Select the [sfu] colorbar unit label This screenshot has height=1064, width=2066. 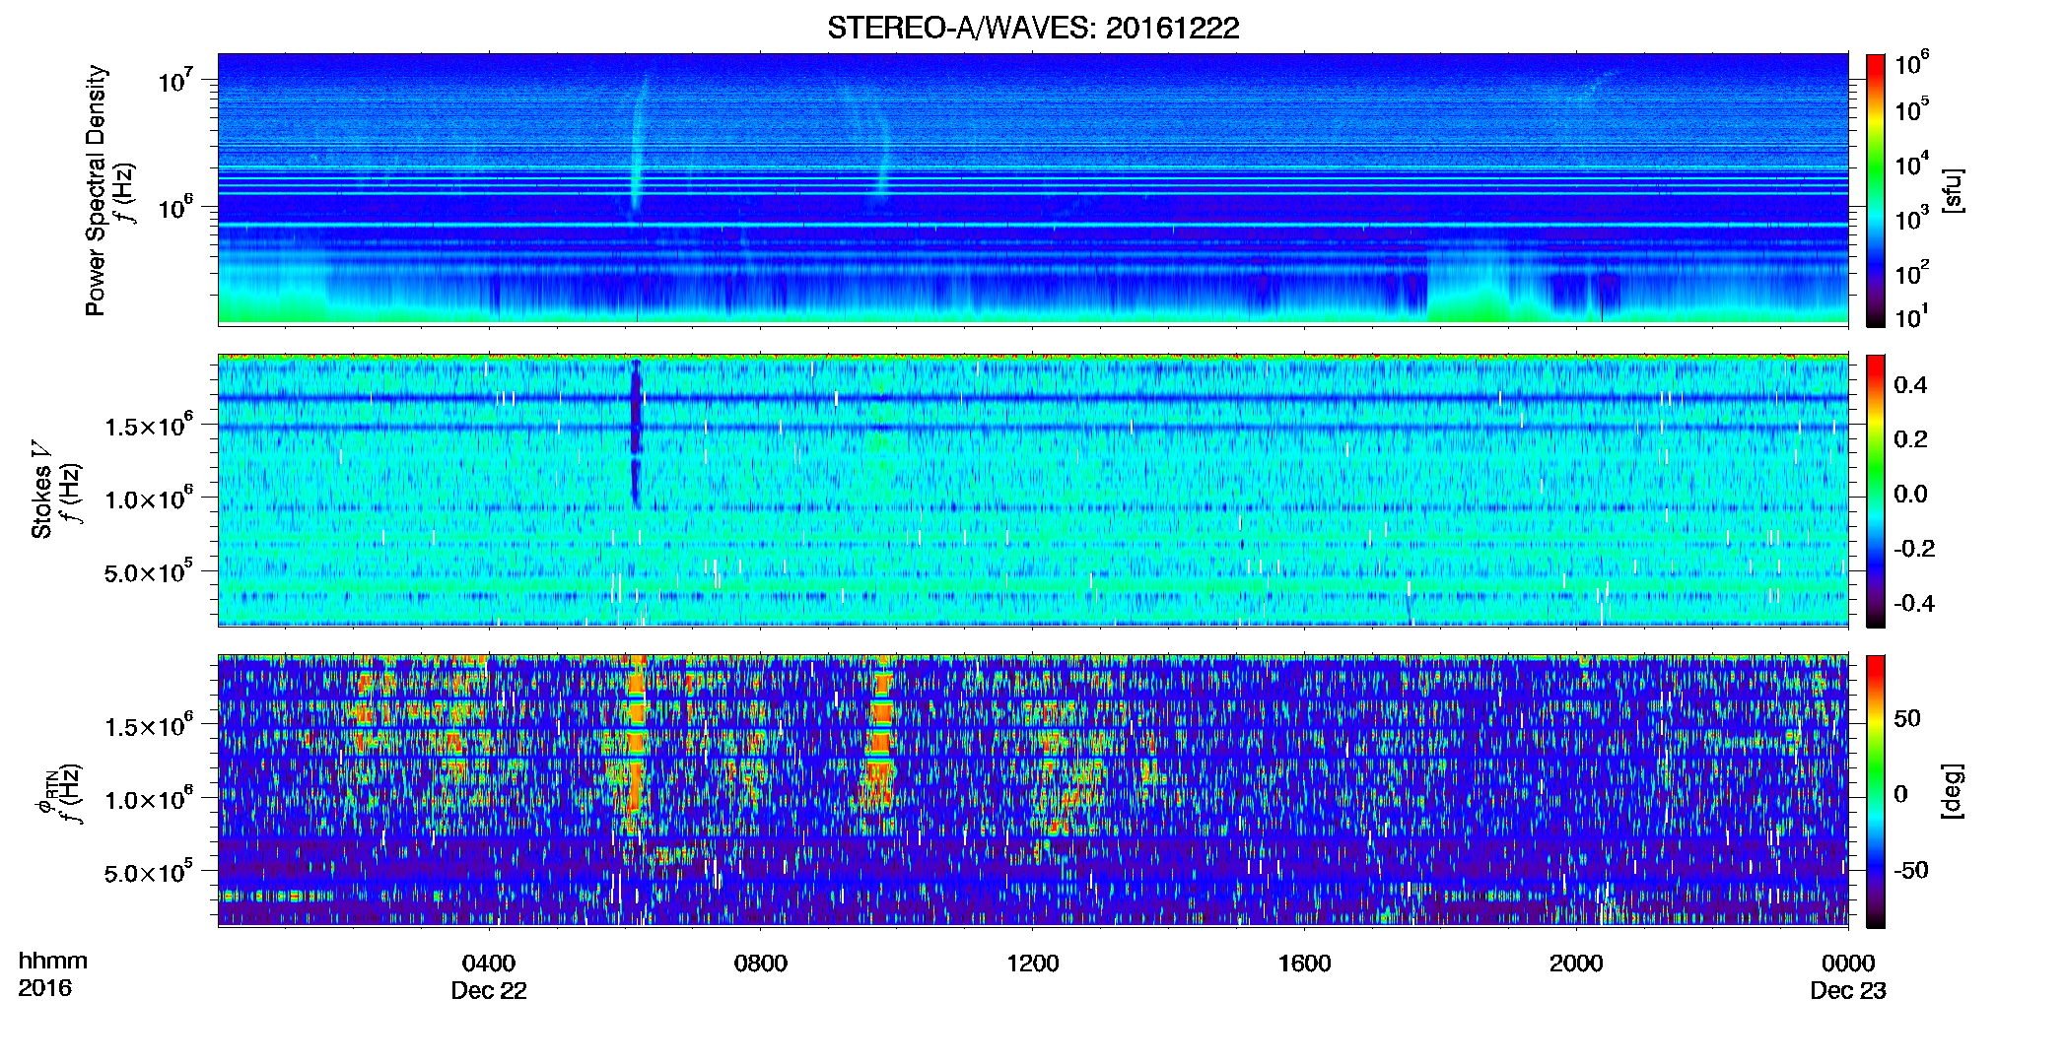pos(1953,190)
